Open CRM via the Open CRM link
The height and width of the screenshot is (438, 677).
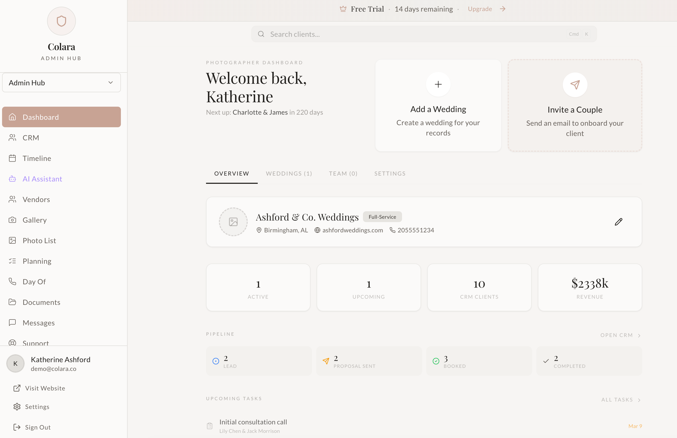[620, 335]
